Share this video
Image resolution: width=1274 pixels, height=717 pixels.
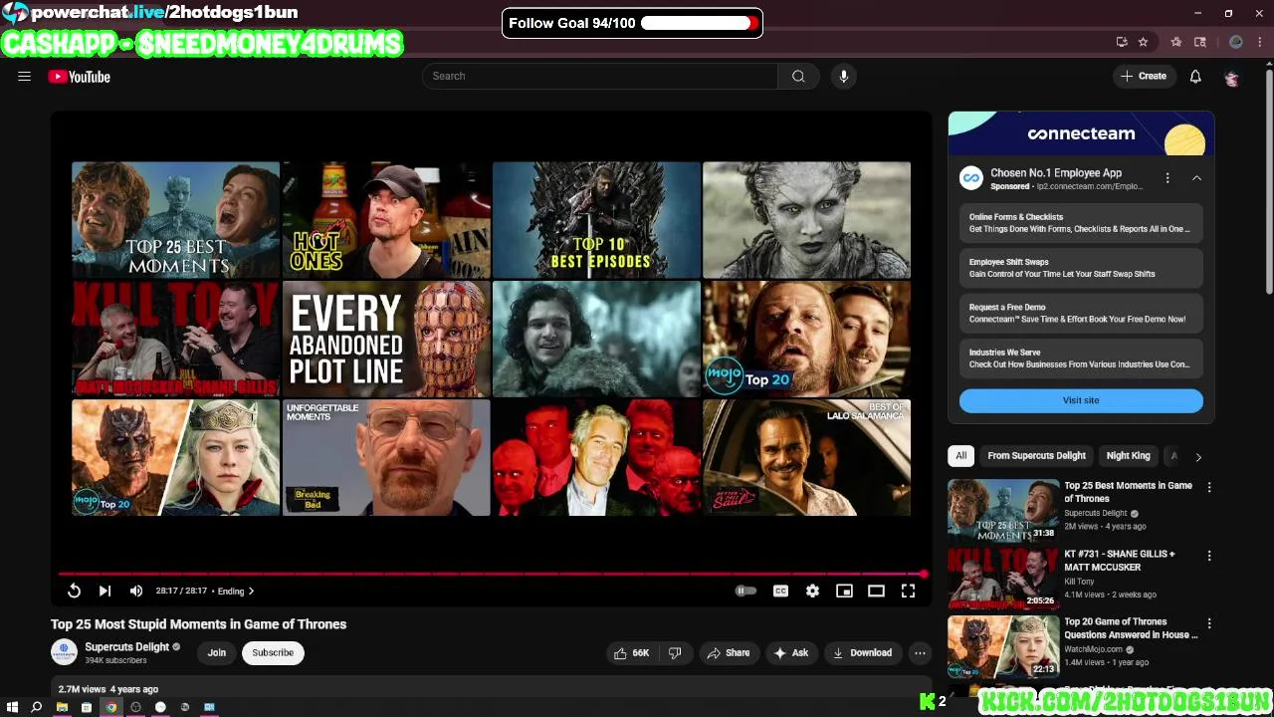tap(728, 653)
